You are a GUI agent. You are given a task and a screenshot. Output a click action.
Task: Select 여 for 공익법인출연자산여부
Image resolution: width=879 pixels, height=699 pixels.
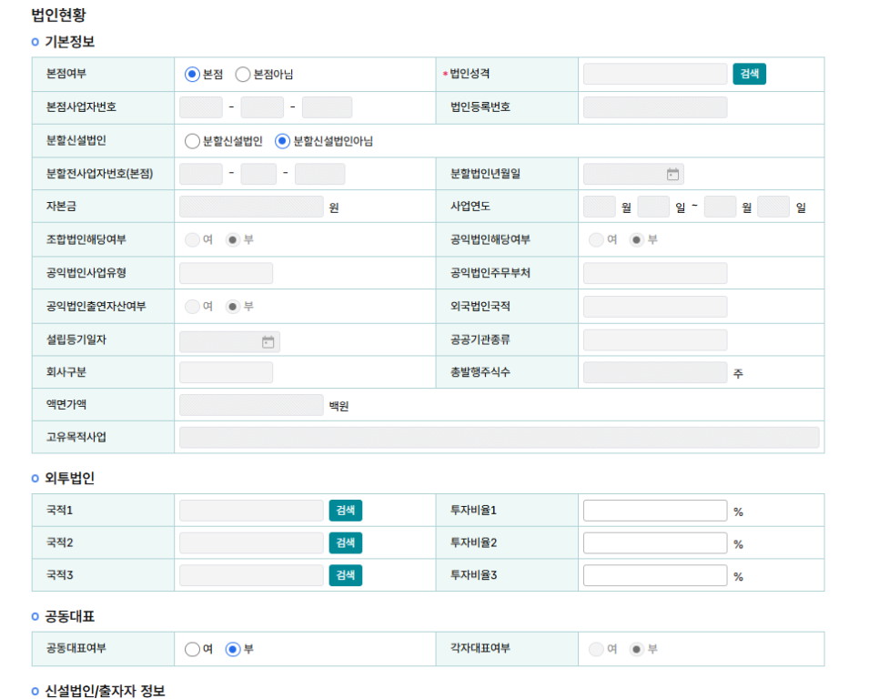(x=192, y=307)
